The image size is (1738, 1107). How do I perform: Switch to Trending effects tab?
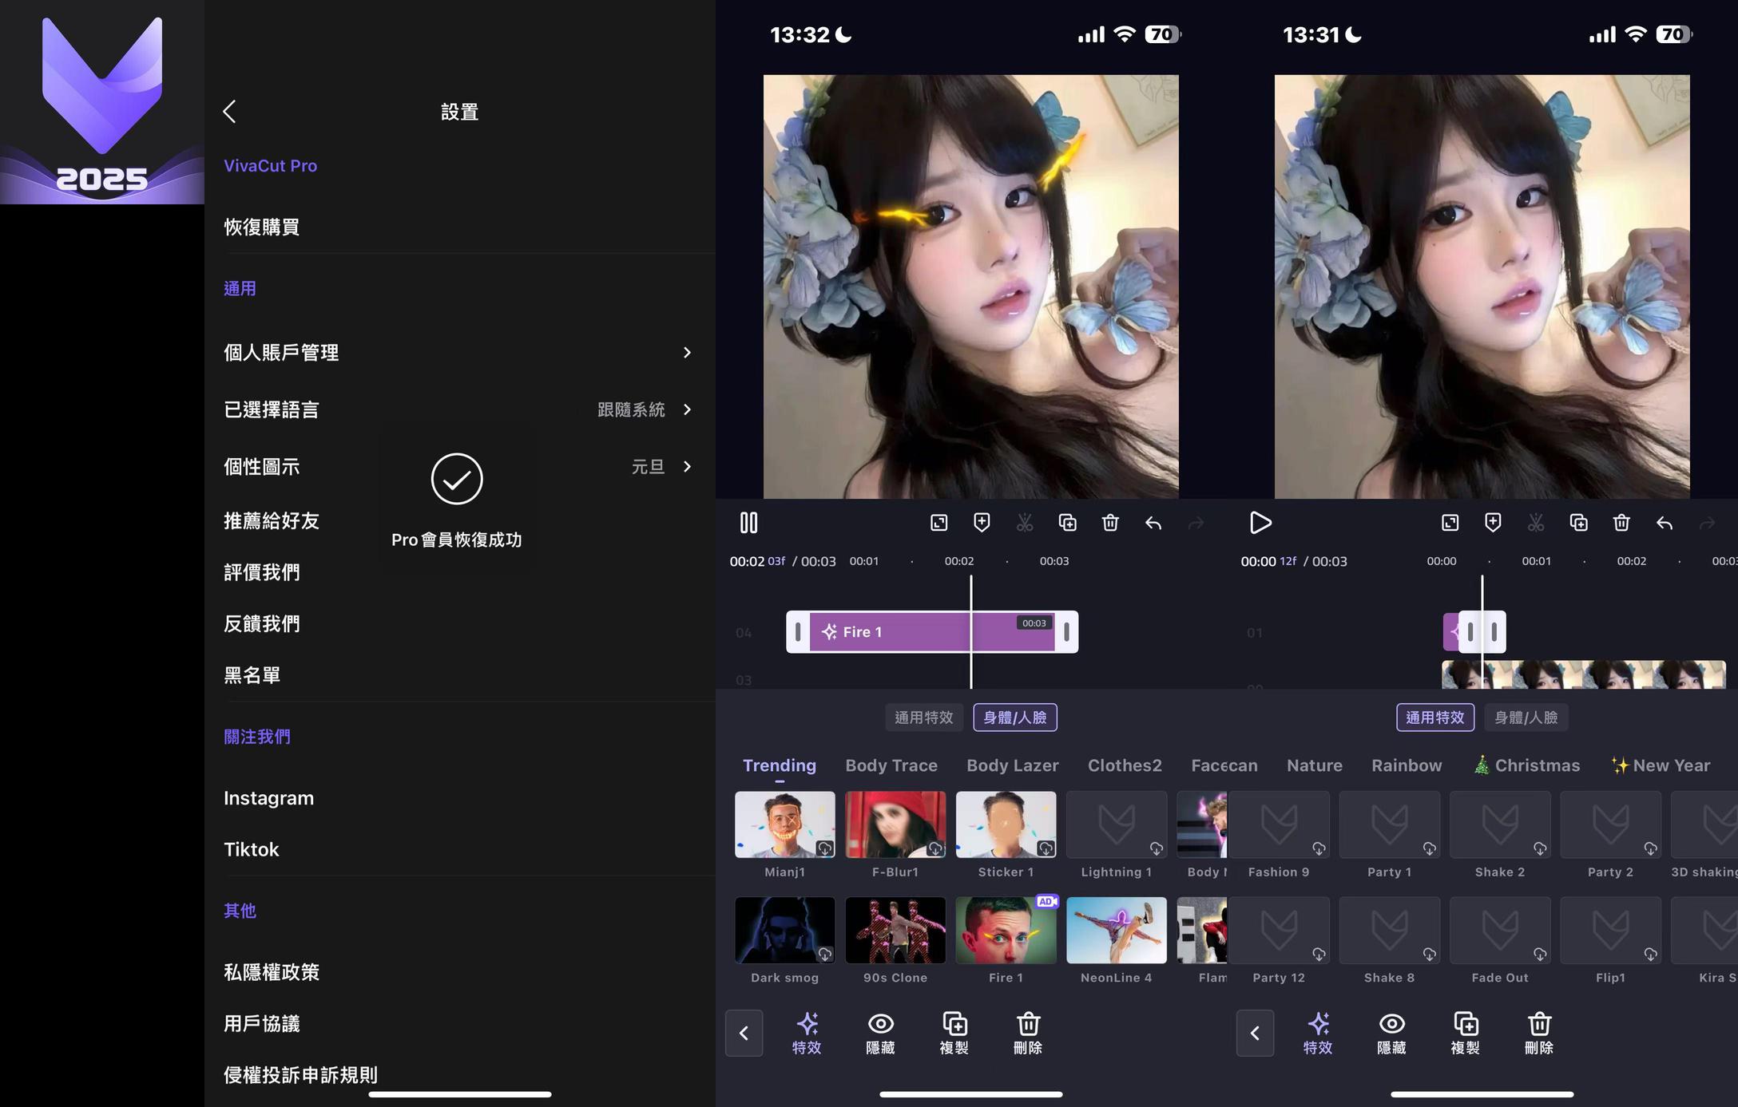pos(780,765)
